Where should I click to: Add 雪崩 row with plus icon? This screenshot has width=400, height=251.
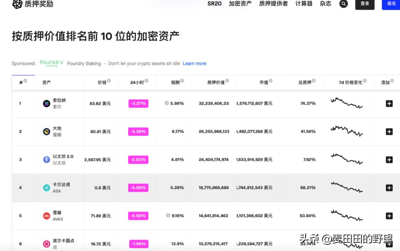389,216
